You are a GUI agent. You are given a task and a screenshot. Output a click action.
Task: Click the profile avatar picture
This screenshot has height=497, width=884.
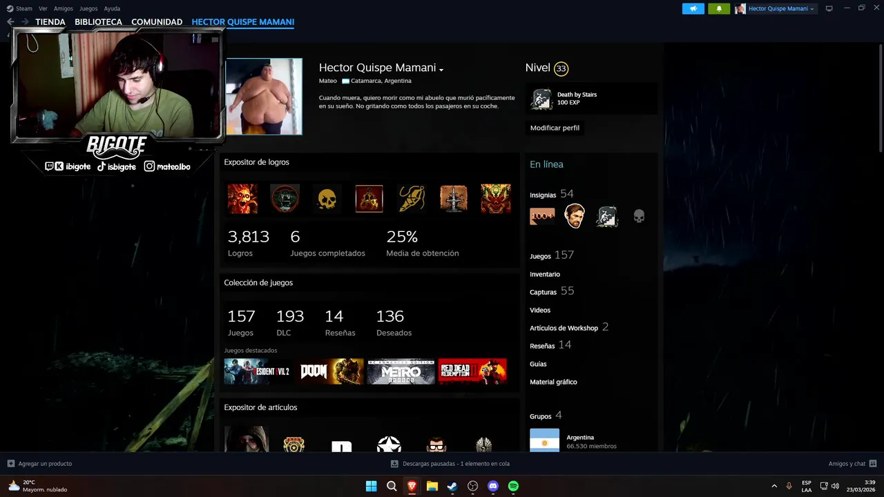[264, 97]
